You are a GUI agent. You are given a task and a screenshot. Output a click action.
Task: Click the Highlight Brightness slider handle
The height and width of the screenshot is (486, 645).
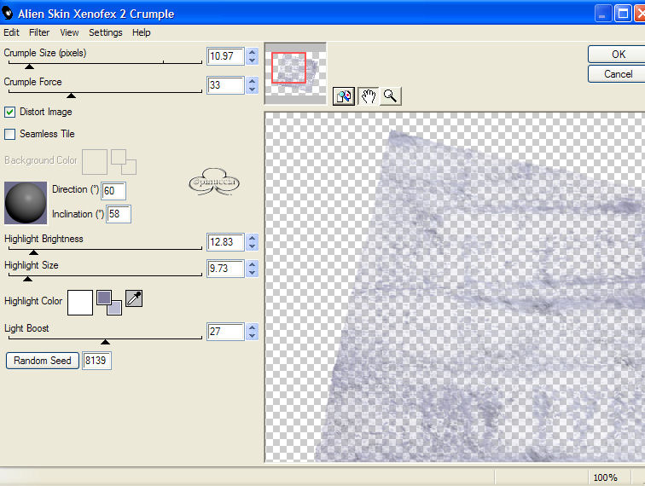pos(34,252)
